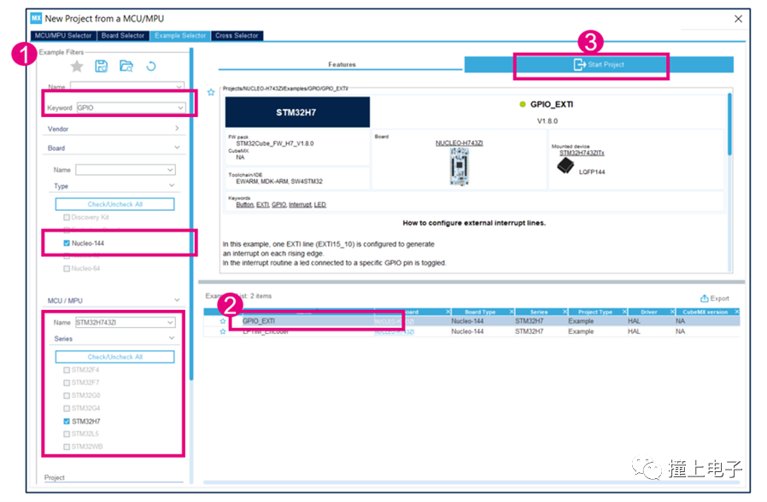Screen dimensions: 767x502
Task: Click Check/Uncheck All under Series
Action: coord(115,357)
